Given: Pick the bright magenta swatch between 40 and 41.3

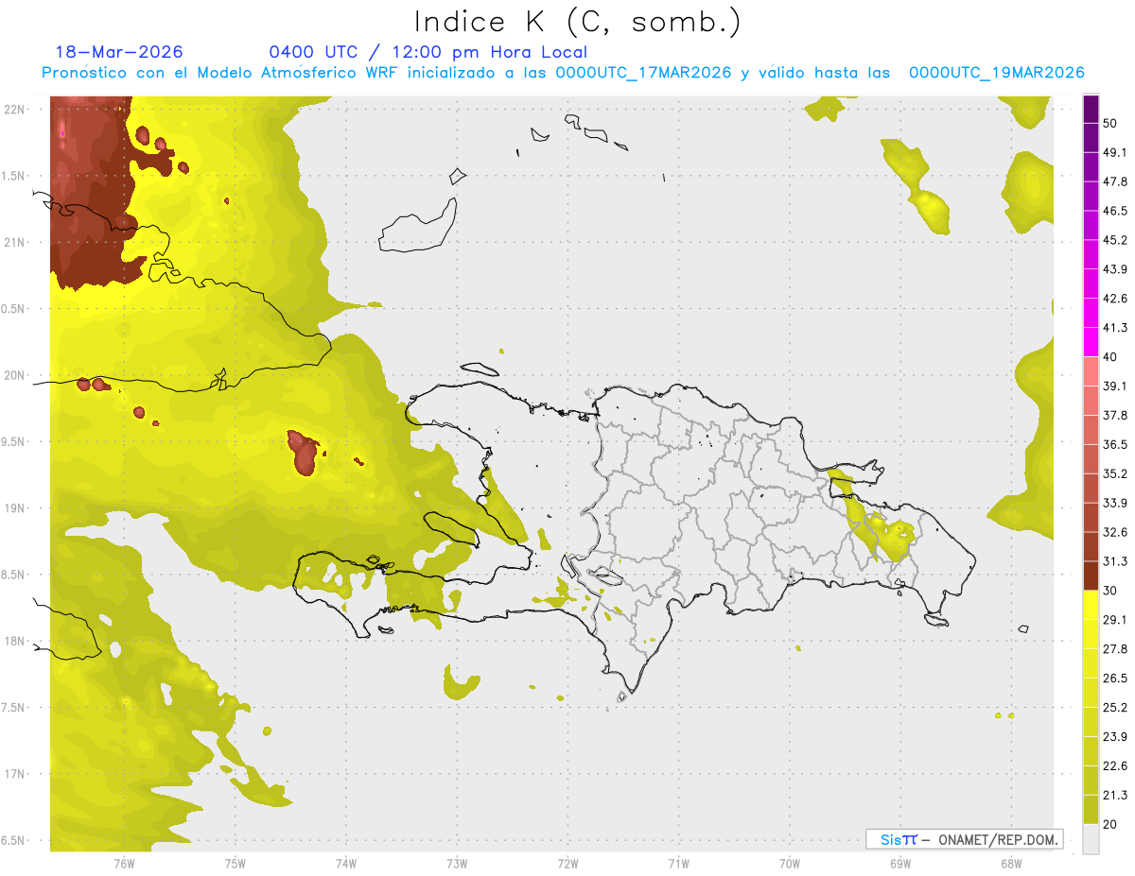Looking at the screenshot, I should point(1091,342).
